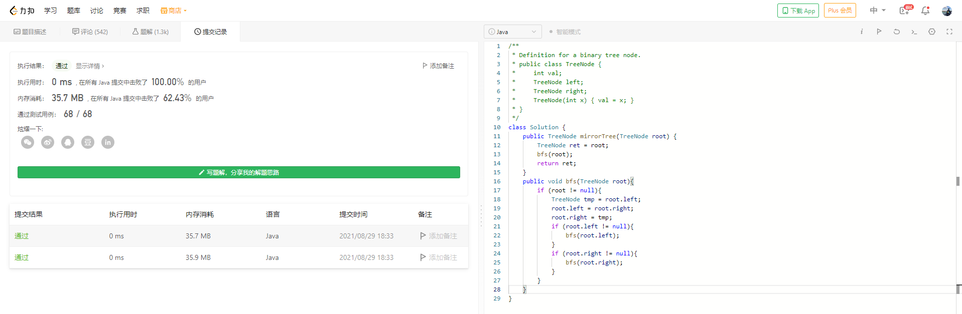Click the 35.9 MB memory cell

pyautogui.click(x=198, y=257)
